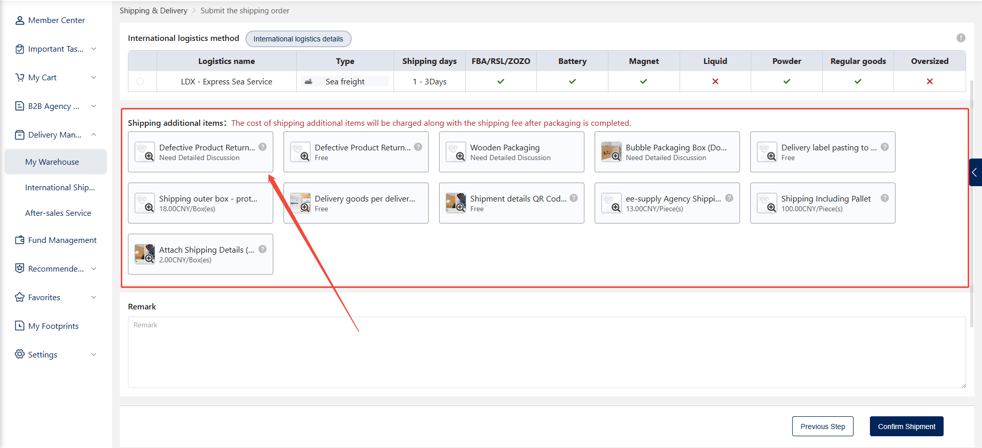Viewport: 982px width, 448px height.
Task: Click the Confirm Shipment button
Action: click(x=907, y=427)
